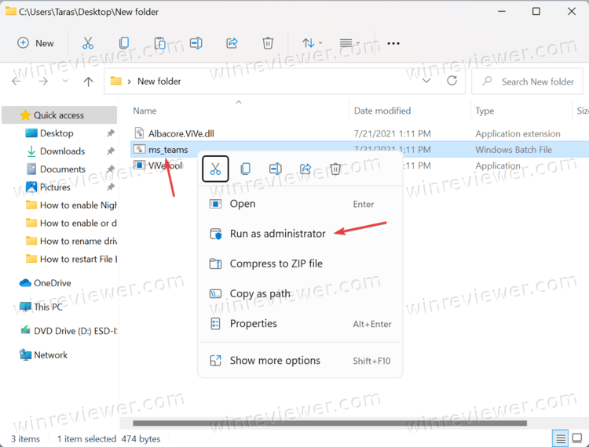Viewport: 589px width, 447px height.
Task: Click 'Windows Batch File' type cell
Action: pyautogui.click(x=514, y=150)
